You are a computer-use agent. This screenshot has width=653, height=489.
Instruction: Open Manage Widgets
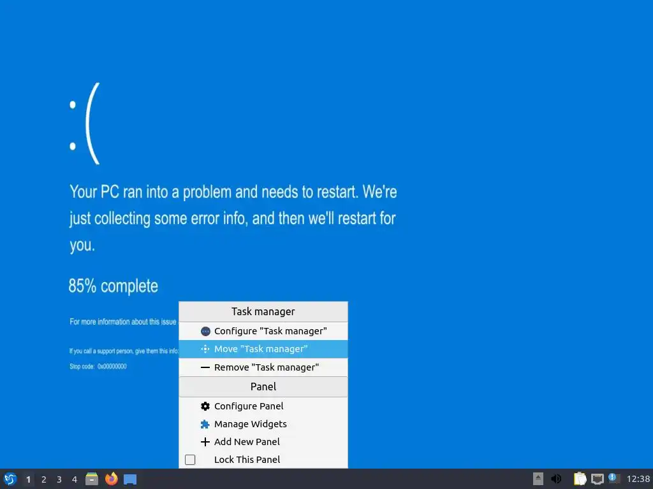pos(263,423)
